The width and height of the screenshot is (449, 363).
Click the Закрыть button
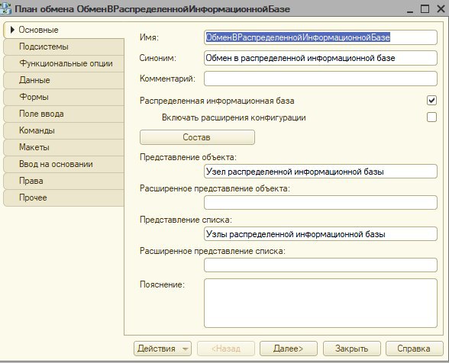351,349
